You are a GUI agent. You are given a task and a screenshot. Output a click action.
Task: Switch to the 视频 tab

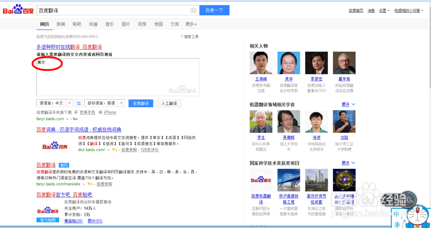coord(142,24)
